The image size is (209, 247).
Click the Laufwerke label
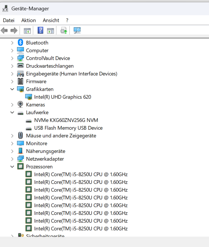37,112
